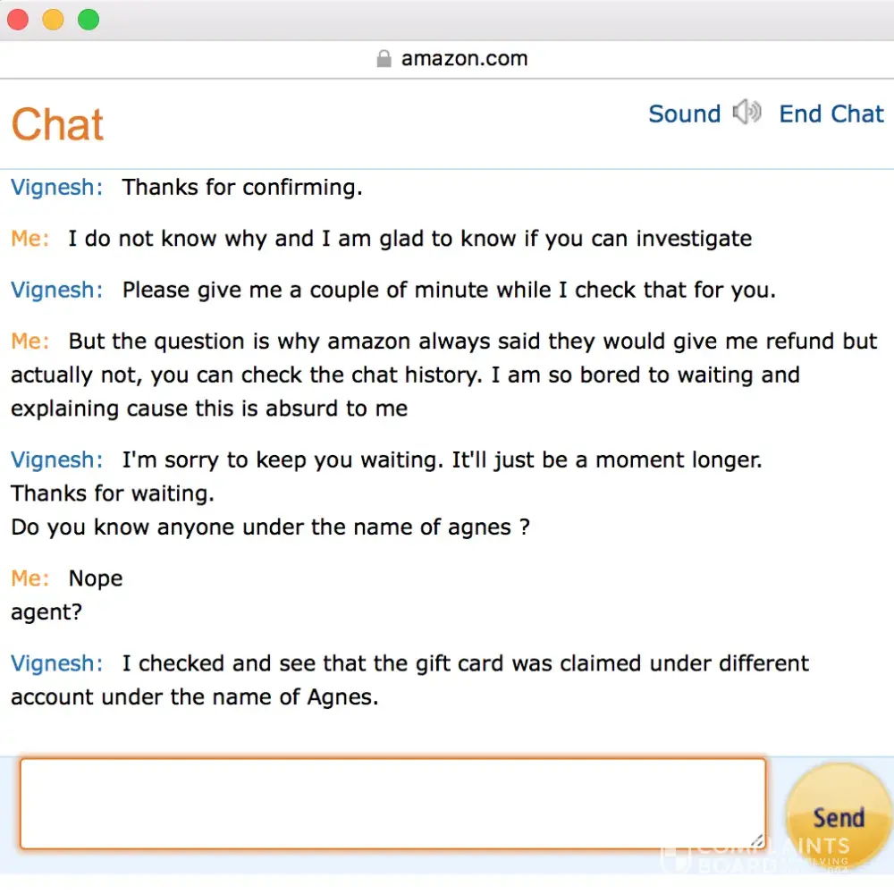
Task: Click the speaker icon beside Sound
Action: 746,114
